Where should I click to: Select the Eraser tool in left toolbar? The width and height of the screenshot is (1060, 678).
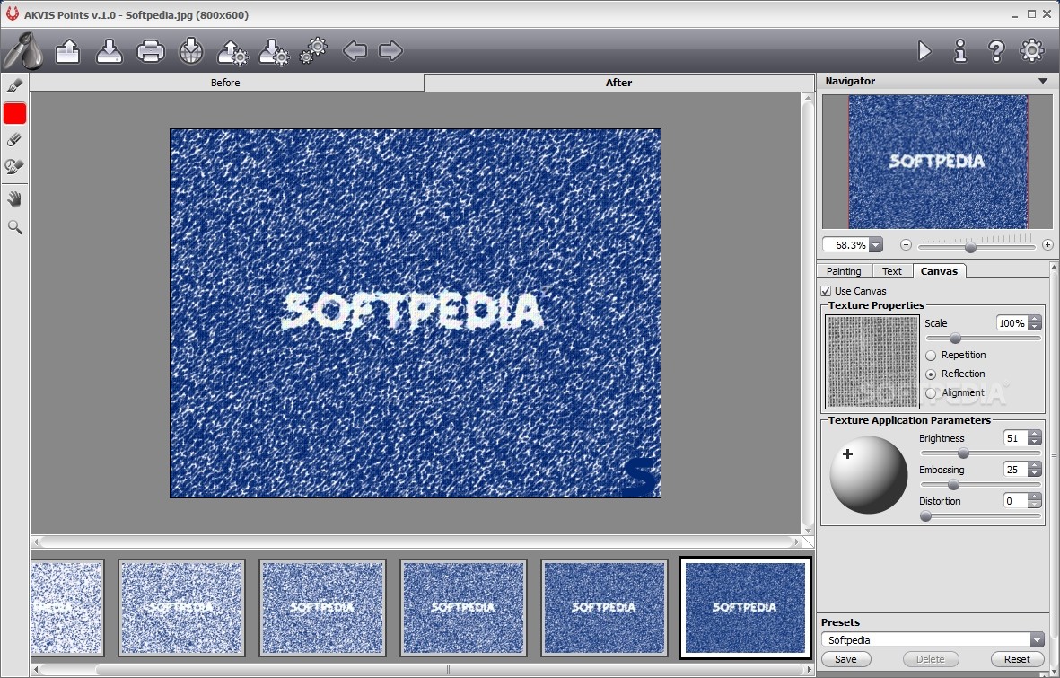pos(14,139)
